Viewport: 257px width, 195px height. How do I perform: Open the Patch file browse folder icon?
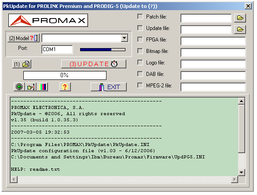click(x=240, y=18)
